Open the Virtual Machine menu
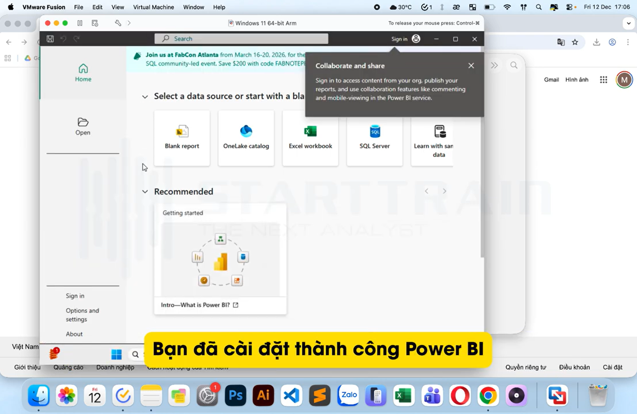The image size is (637, 414). (x=153, y=7)
